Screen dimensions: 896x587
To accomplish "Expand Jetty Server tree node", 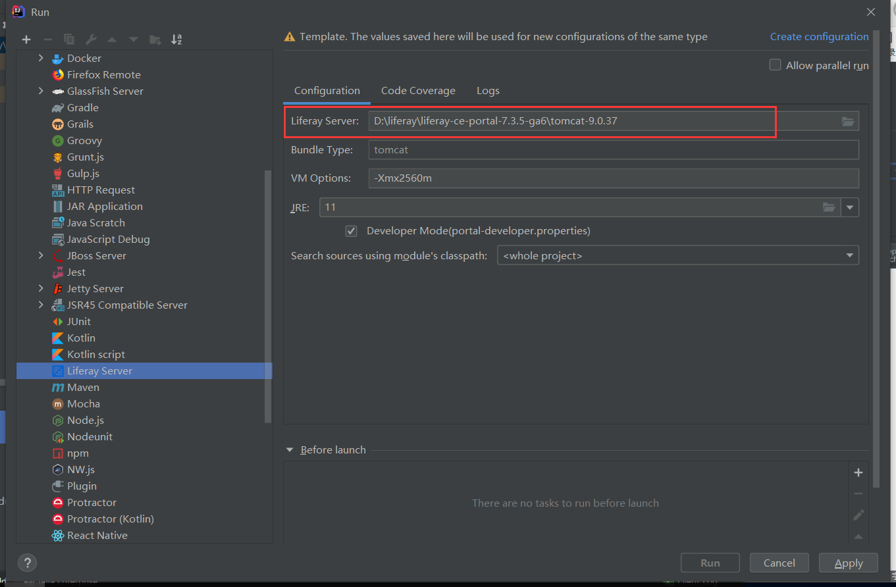I will click(x=41, y=288).
